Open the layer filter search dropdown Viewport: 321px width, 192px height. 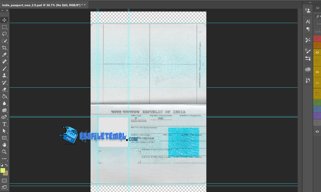(x=318, y=16)
